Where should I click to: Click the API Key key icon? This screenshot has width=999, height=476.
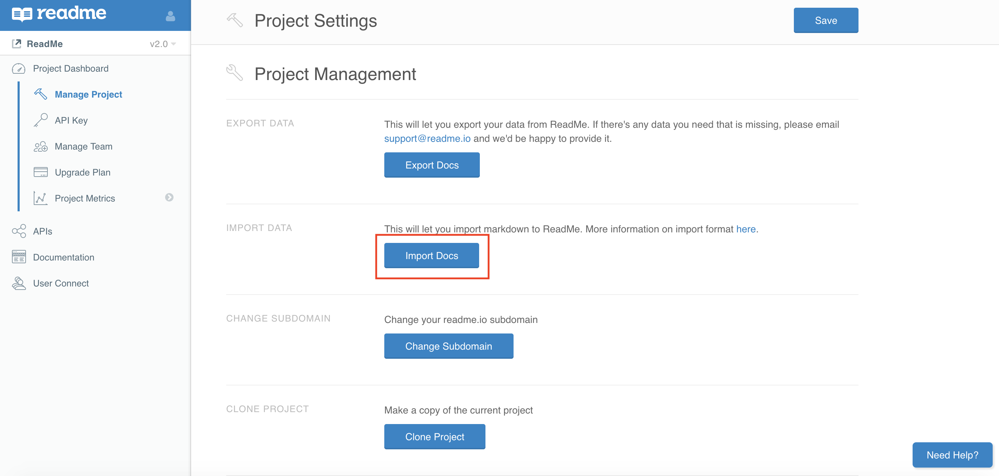pyautogui.click(x=41, y=120)
